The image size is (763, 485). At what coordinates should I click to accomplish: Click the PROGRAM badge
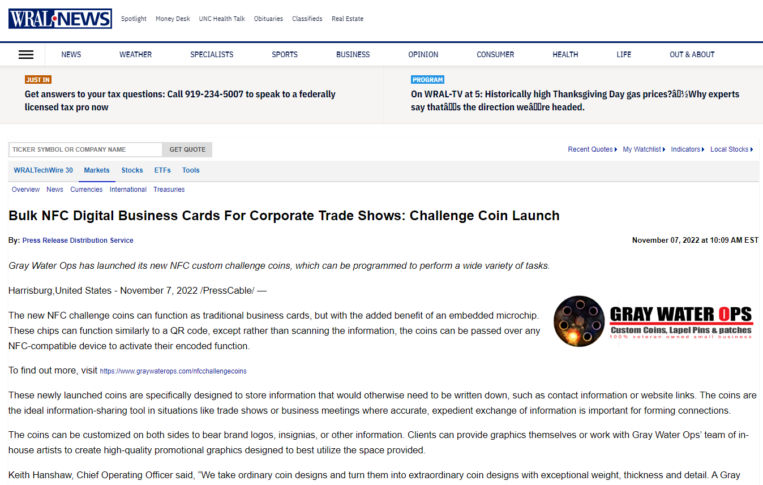[x=428, y=80]
